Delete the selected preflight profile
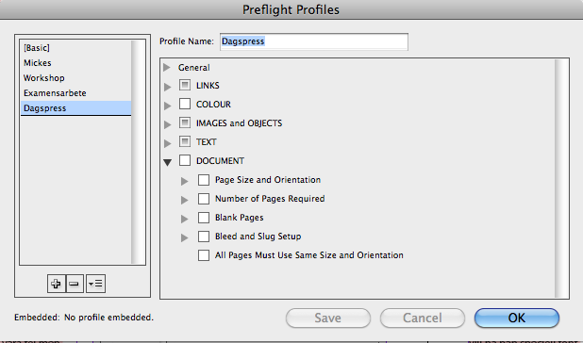Viewport: 583px width, 343px height. click(75, 284)
